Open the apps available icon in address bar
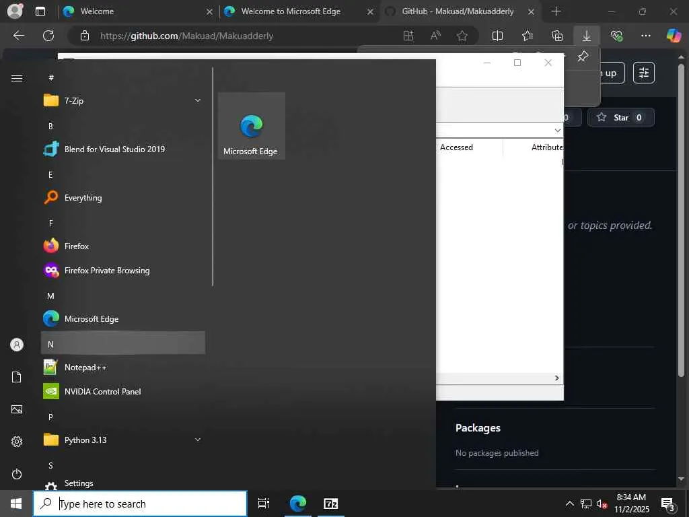 pyautogui.click(x=408, y=36)
